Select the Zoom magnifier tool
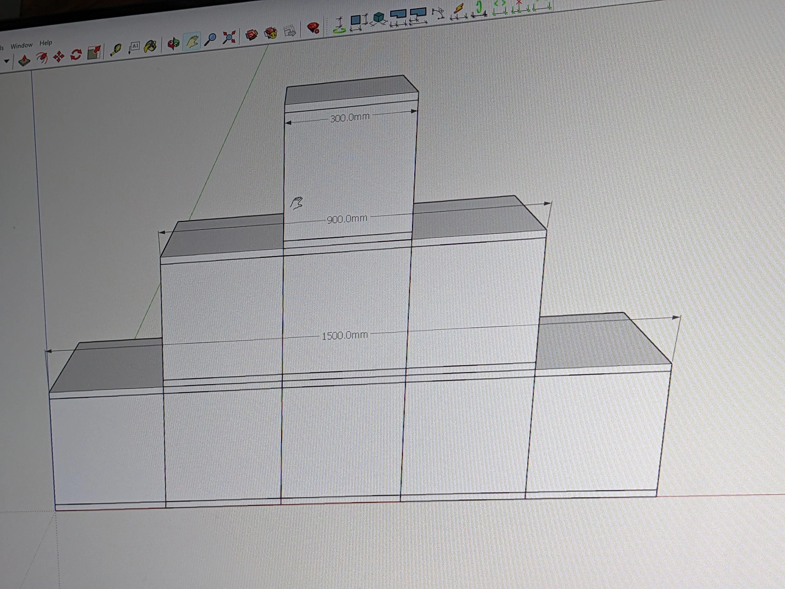 point(211,40)
